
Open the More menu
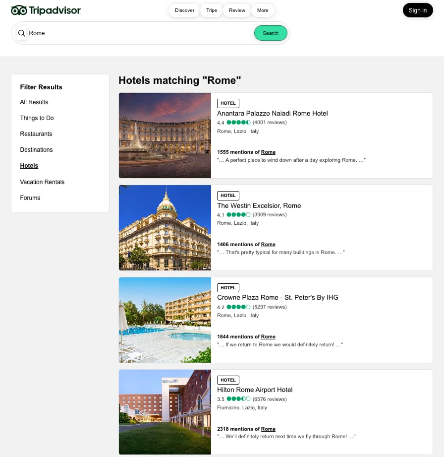(262, 10)
